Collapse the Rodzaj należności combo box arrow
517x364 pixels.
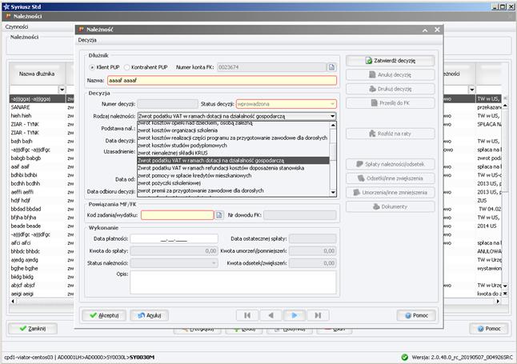click(332, 116)
